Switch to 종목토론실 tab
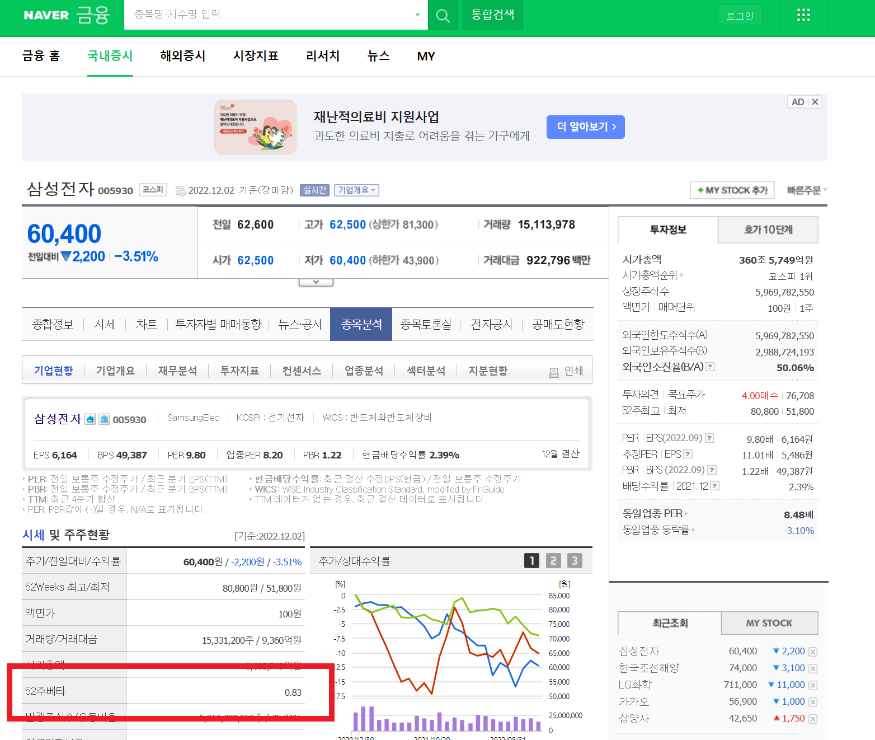The width and height of the screenshot is (875, 740). pyautogui.click(x=426, y=325)
